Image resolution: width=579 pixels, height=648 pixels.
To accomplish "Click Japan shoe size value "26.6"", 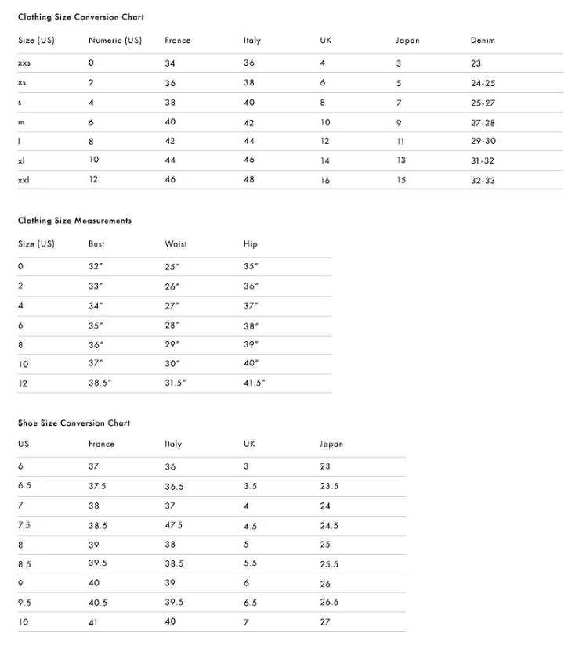I will 329,603.
